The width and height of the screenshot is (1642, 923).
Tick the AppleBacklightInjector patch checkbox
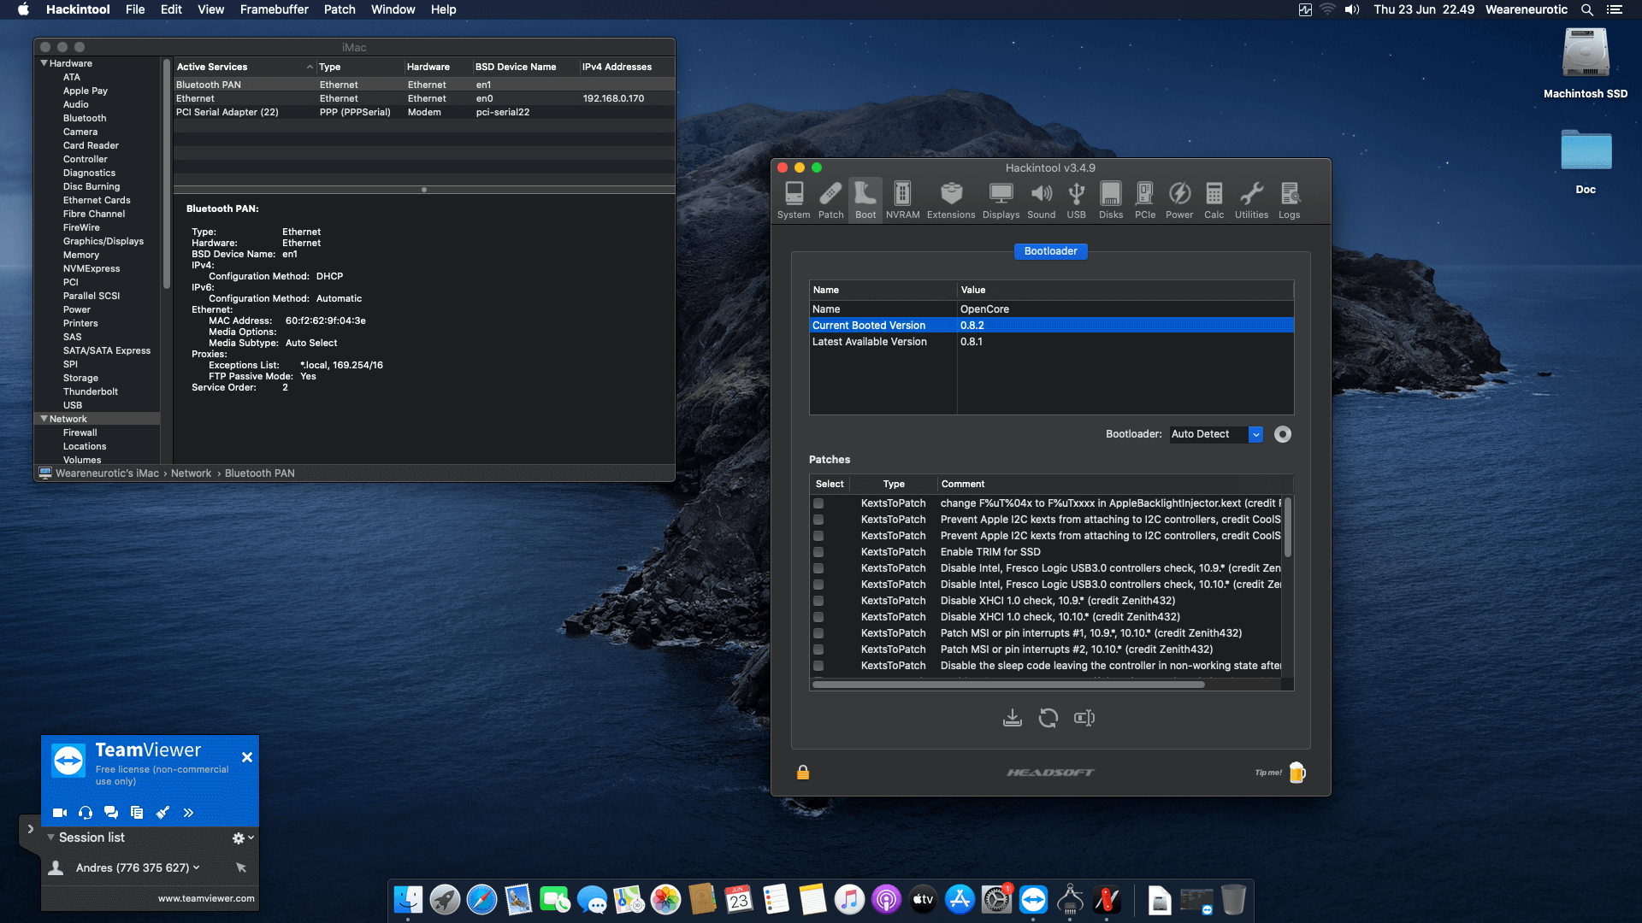pyautogui.click(x=818, y=503)
